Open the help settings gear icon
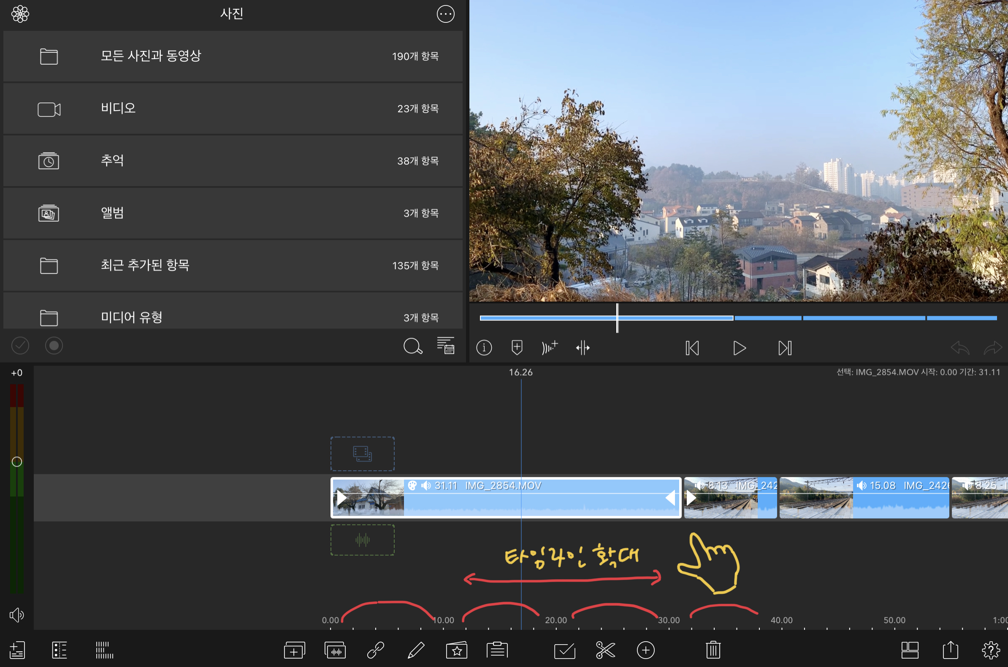 tap(991, 650)
